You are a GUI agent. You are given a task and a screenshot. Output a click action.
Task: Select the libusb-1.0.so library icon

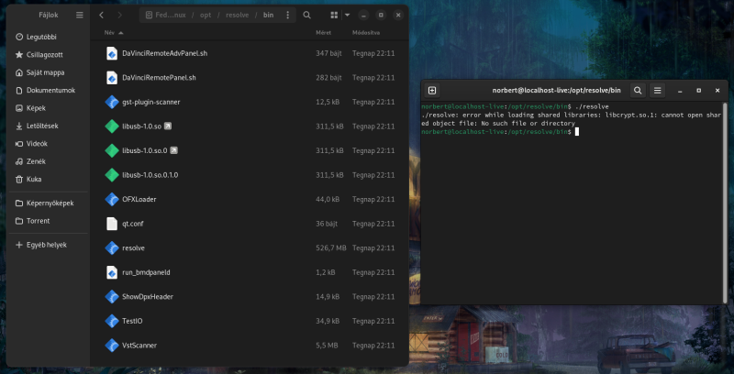click(x=111, y=126)
